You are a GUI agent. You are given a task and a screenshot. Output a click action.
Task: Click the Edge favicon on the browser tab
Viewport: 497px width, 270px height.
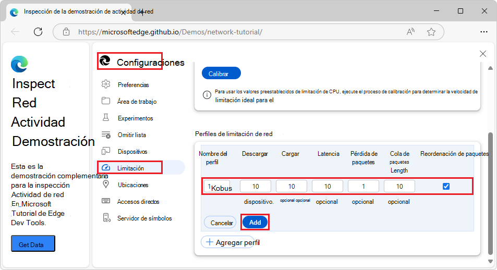(14, 12)
